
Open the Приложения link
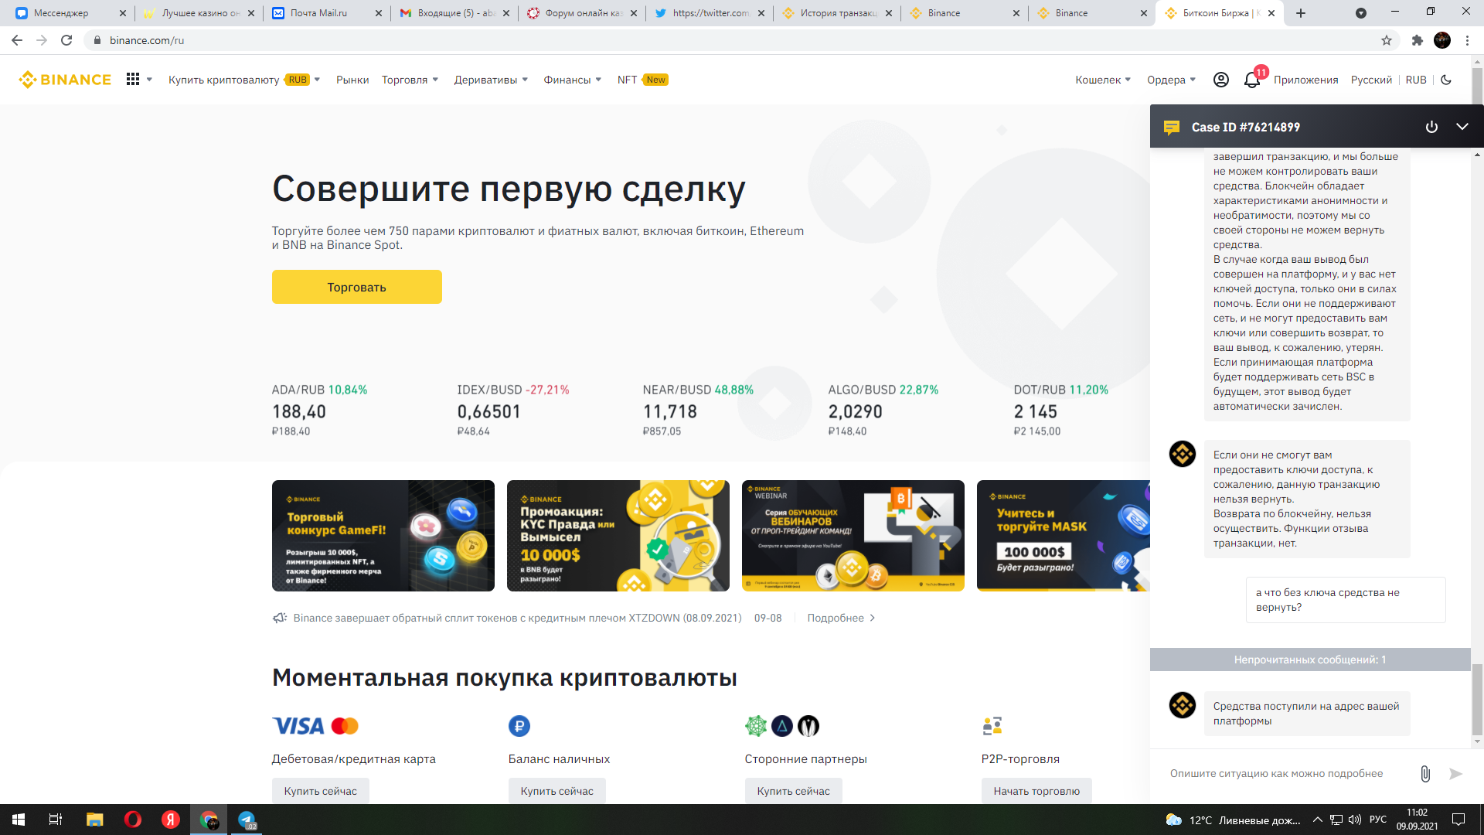(x=1305, y=80)
